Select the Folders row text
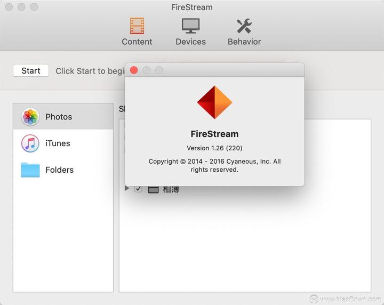Viewport: 384px width, 305px height. click(60, 170)
